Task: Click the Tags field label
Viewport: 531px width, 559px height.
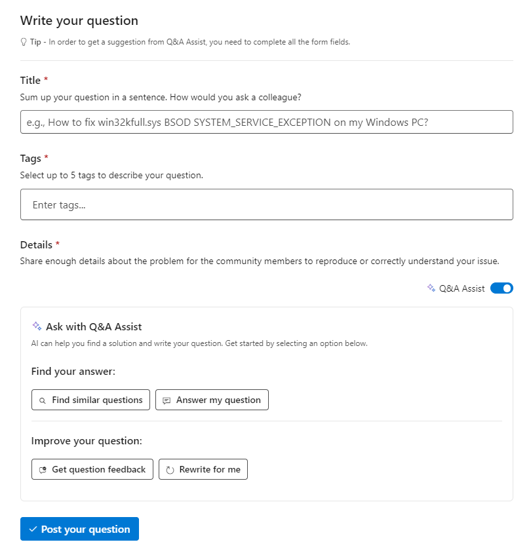Action: click(x=31, y=158)
